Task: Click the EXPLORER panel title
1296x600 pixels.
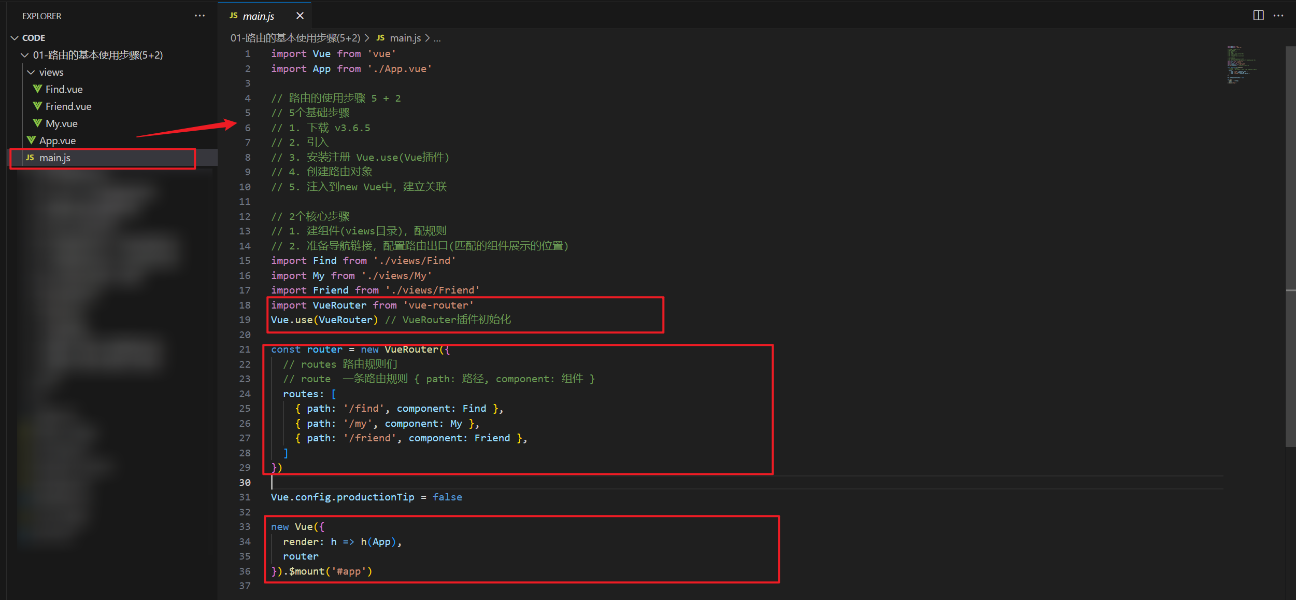Action: click(41, 16)
